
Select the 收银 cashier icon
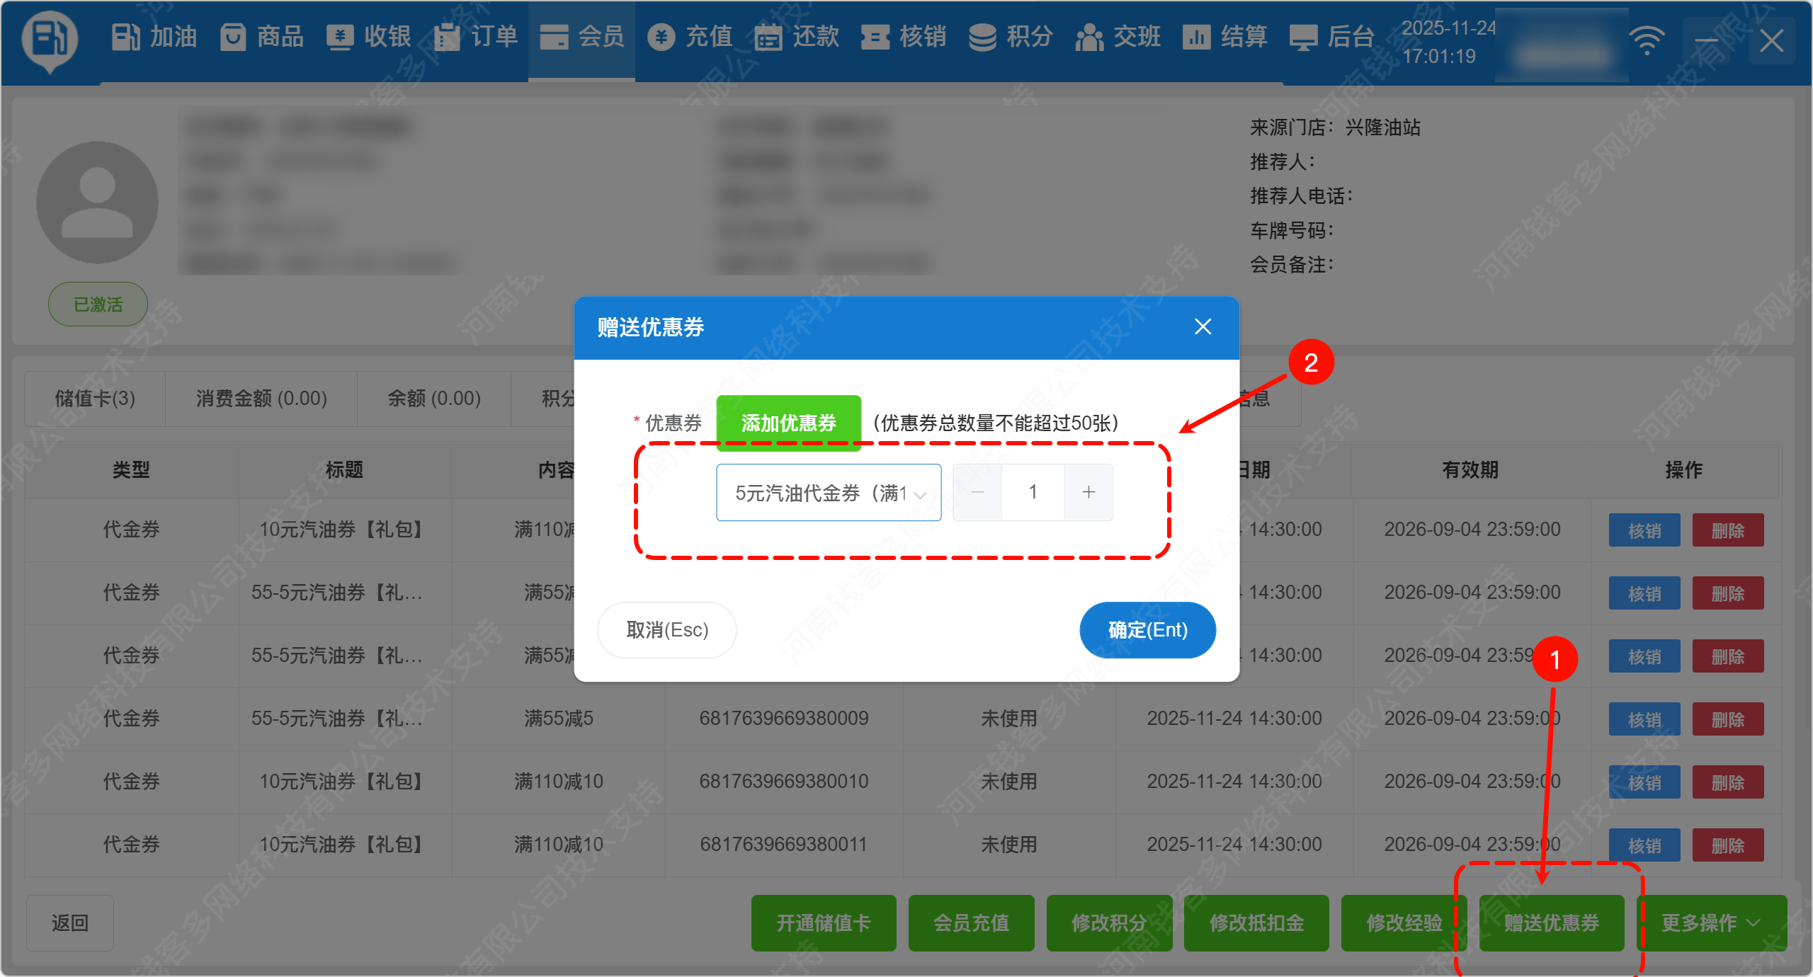[x=341, y=37]
